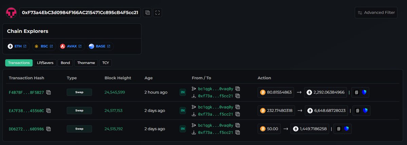Select the Thorname tab
This screenshot has width=407, height=145.
point(86,63)
